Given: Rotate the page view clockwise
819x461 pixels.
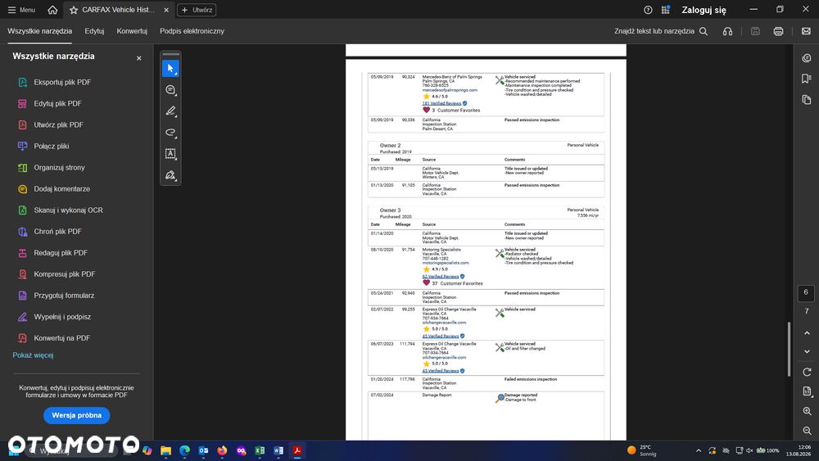Looking at the screenshot, I should click(x=807, y=373).
